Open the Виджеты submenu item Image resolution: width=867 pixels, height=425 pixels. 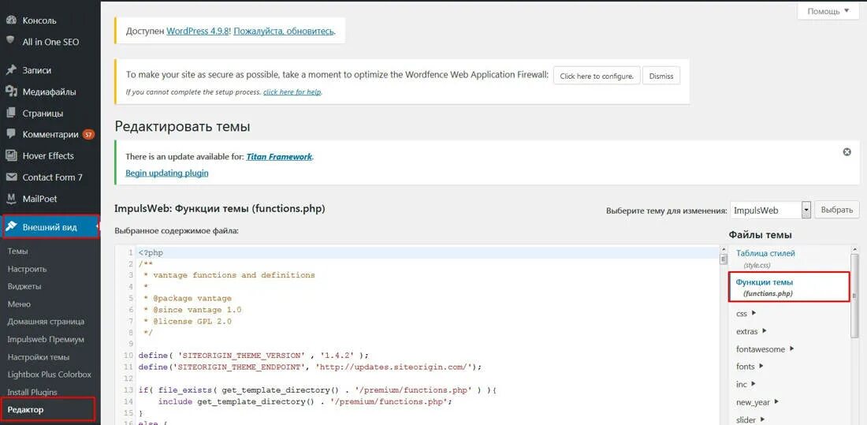coord(24,286)
